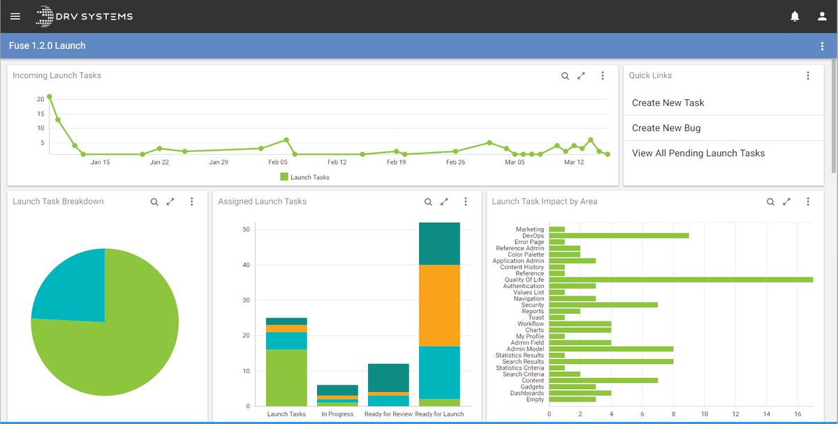
Task: Click the Gadgets axis label
Action: (532, 387)
